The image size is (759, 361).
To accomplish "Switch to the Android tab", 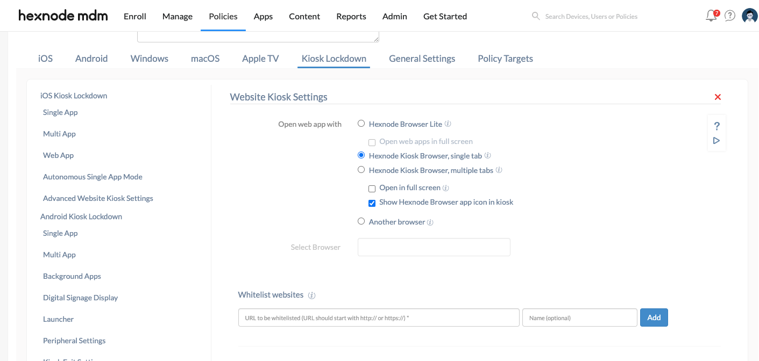I will point(91,59).
